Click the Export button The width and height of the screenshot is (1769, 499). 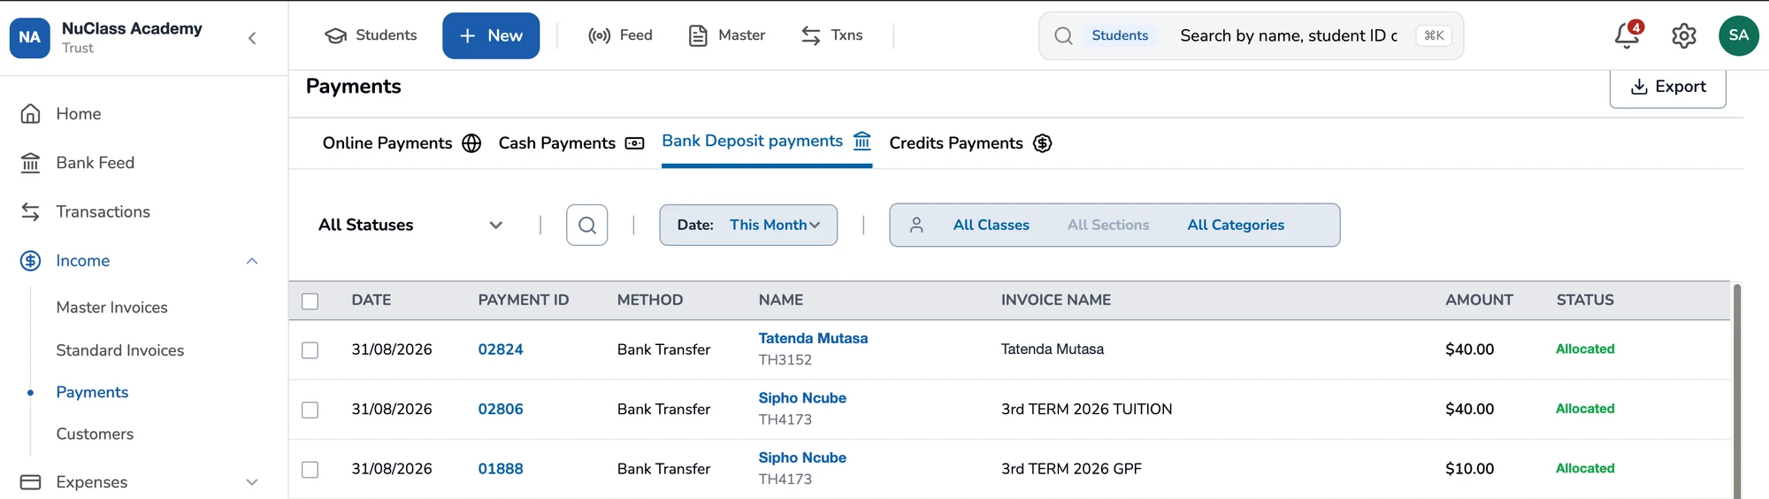coord(1667,87)
